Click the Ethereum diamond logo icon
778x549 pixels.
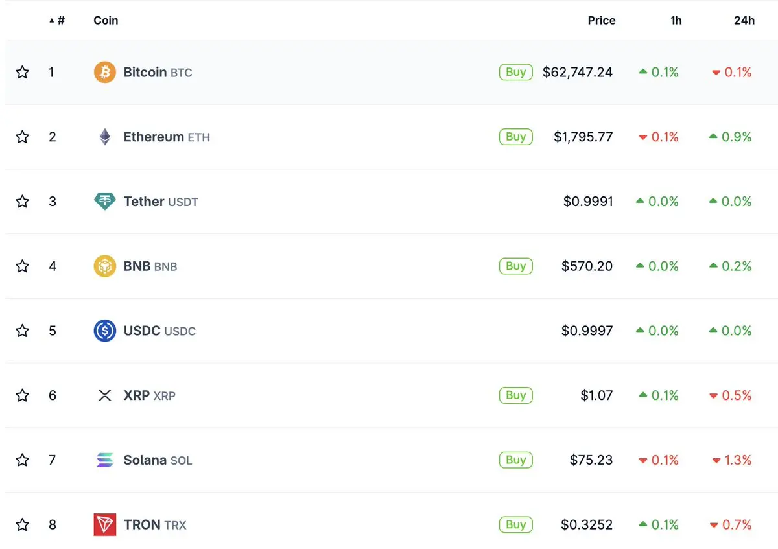pyautogui.click(x=105, y=137)
